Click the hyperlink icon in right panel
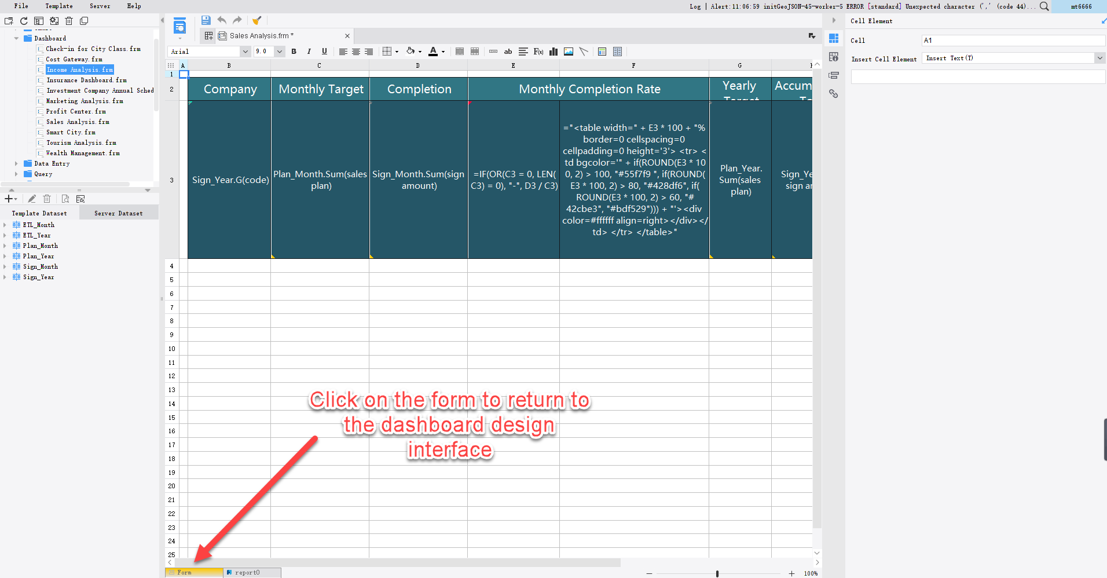 834,93
